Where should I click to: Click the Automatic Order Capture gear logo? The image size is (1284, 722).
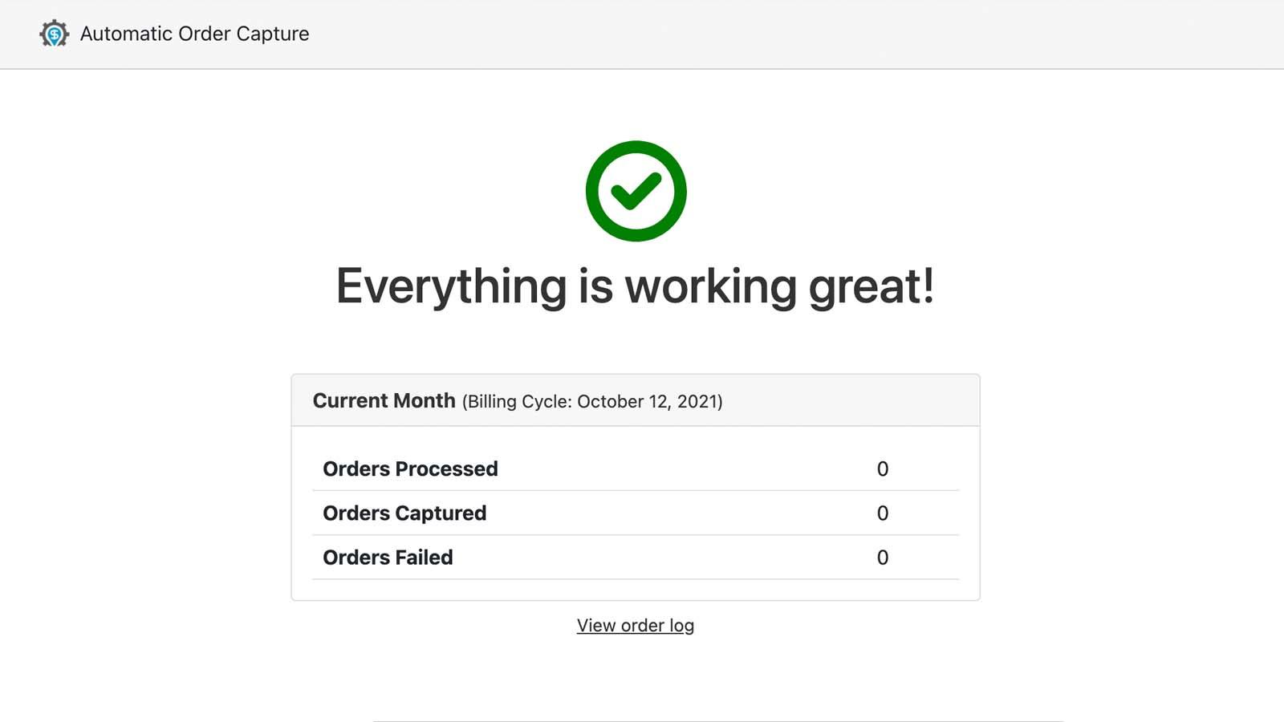53,34
